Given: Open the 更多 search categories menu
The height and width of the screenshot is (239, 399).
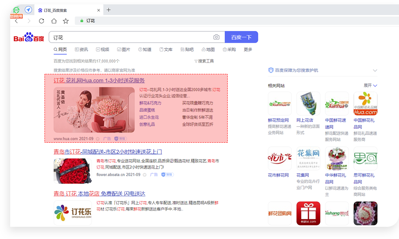Looking at the screenshot, I should (248, 50).
